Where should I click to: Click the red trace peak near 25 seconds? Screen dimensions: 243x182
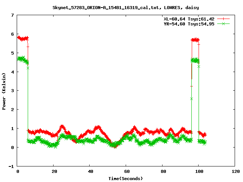click(x=62, y=127)
